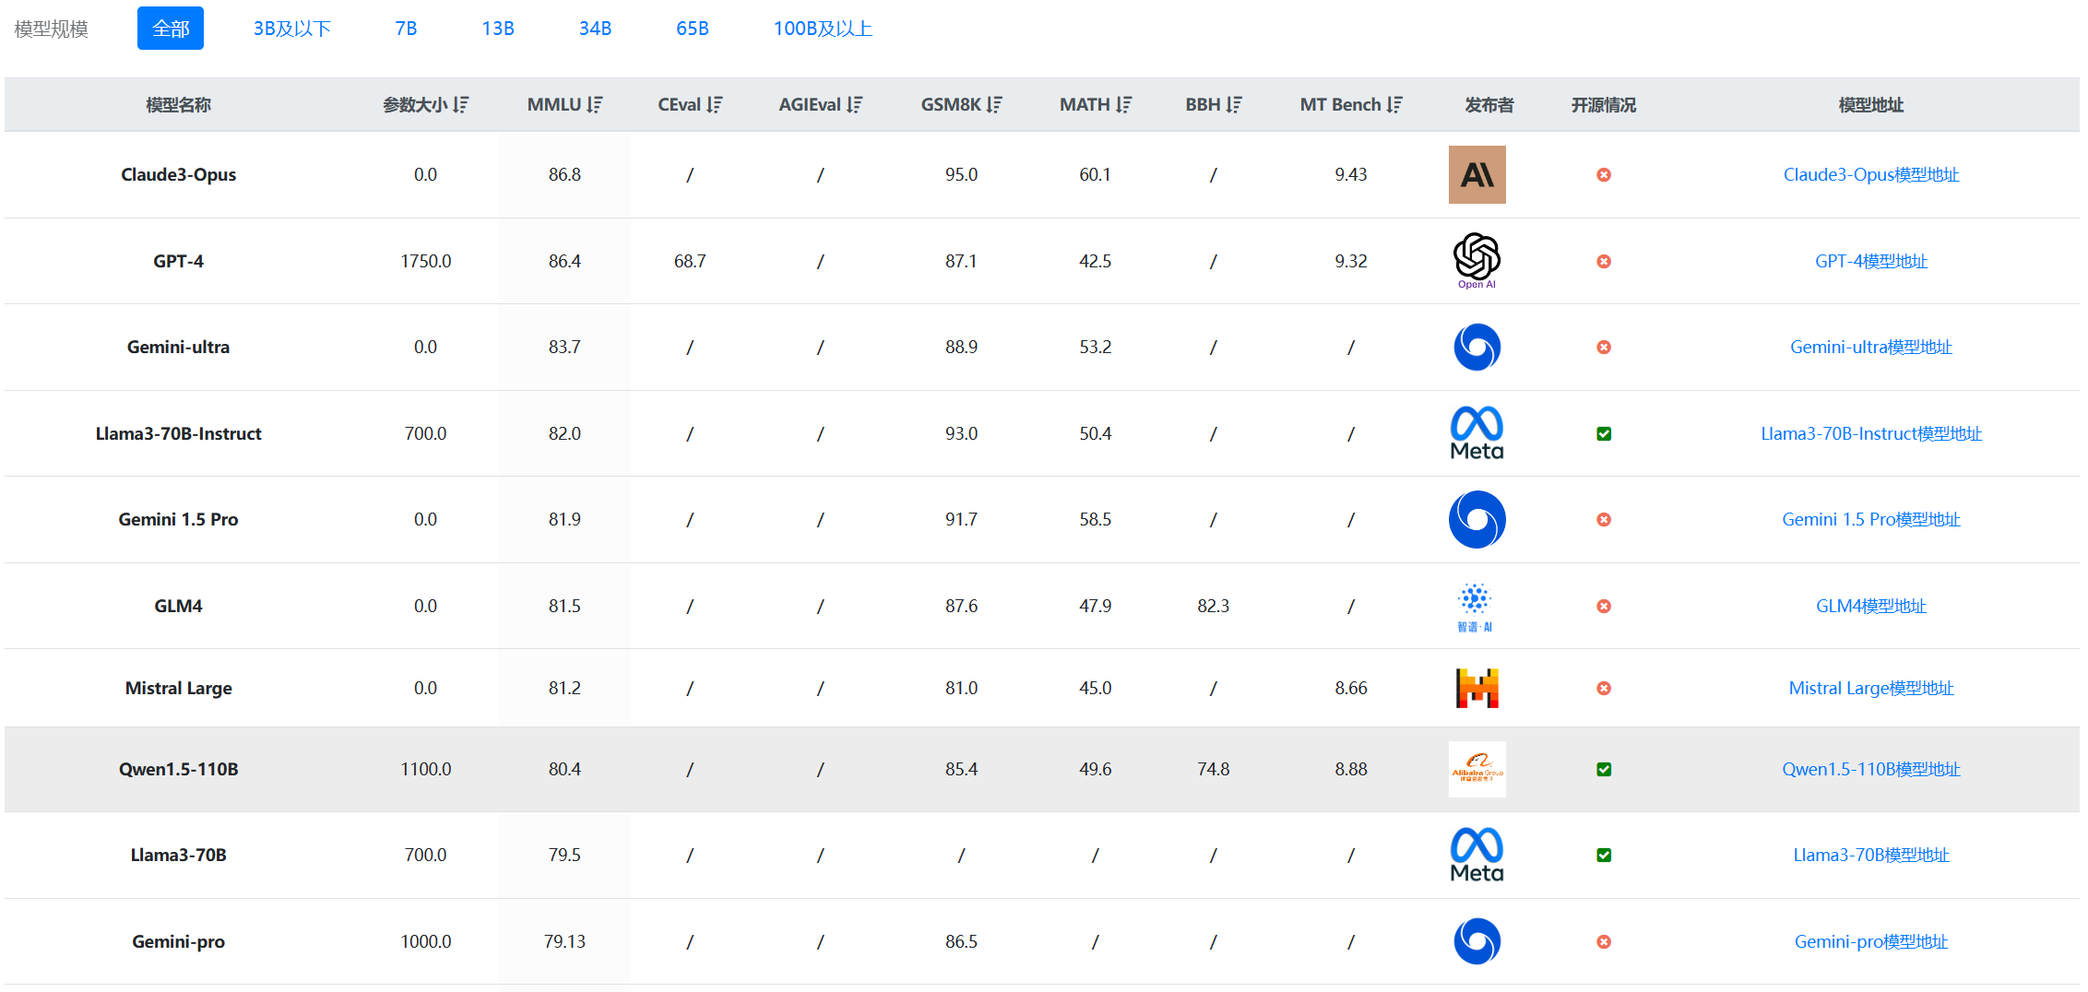The image size is (2088, 992).
Task: Click open-source green check for Llama3-70B-Instruct
Action: click(1604, 433)
